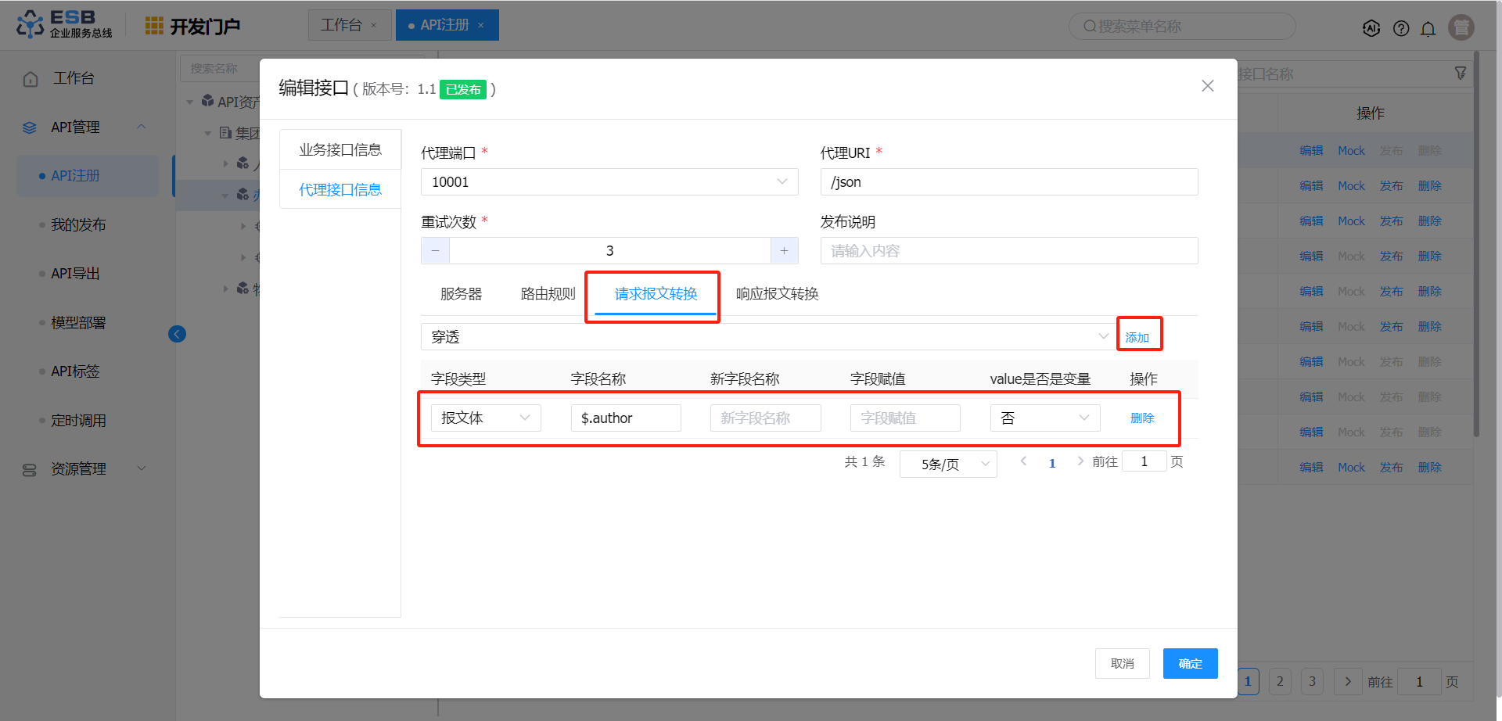This screenshot has height=721, width=1502.
Task: Open the notification bell icon
Action: click(x=1428, y=29)
